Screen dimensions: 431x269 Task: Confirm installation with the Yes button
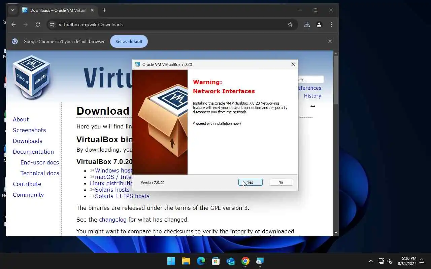coord(250,182)
